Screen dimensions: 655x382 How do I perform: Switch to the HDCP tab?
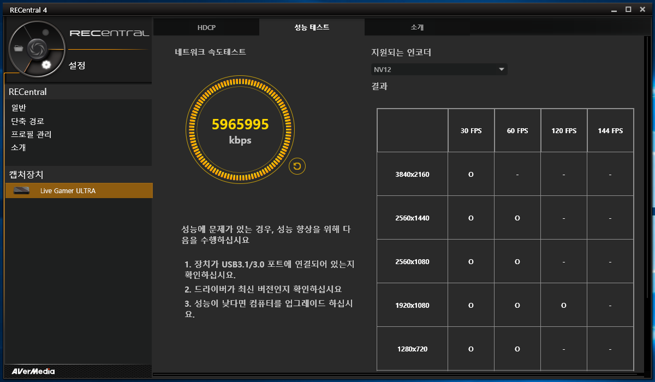206,27
